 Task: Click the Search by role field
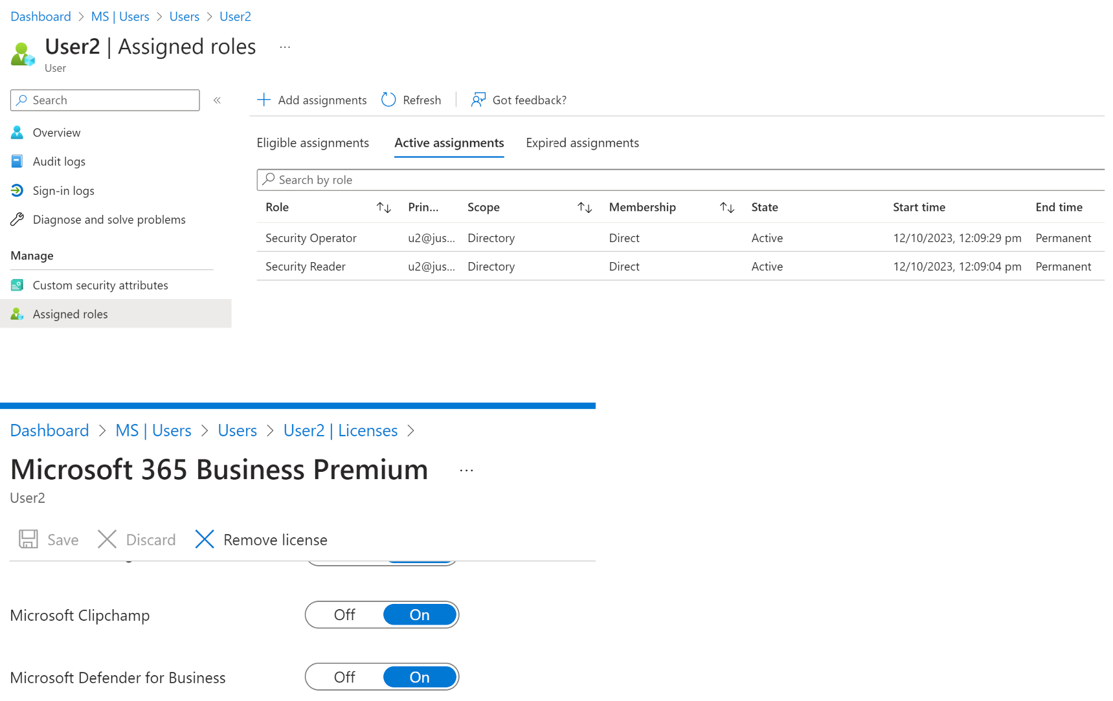453,179
